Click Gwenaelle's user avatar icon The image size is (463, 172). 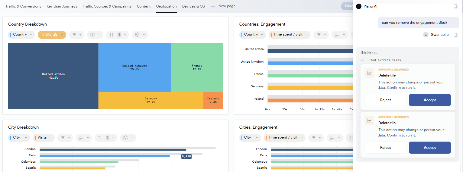click(x=426, y=35)
